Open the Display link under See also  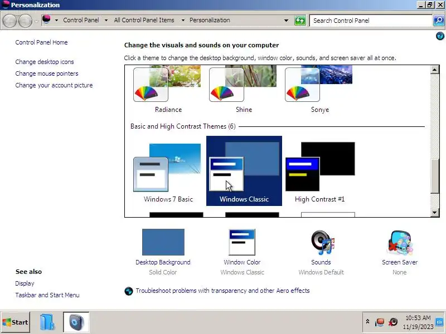pos(25,283)
